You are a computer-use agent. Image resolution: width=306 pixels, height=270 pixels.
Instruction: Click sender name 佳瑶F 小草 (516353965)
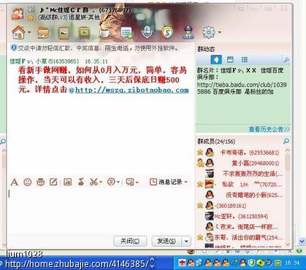(x=45, y=61)
